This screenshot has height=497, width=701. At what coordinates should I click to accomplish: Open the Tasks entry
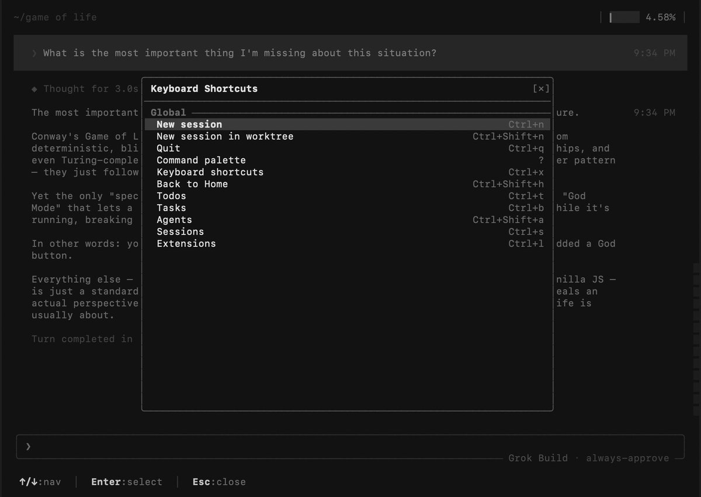click(x=348, y=208)
